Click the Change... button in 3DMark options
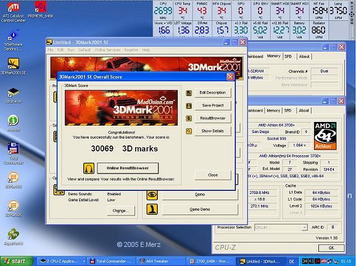This screenshot has height=266, width=356. [121, 211]
